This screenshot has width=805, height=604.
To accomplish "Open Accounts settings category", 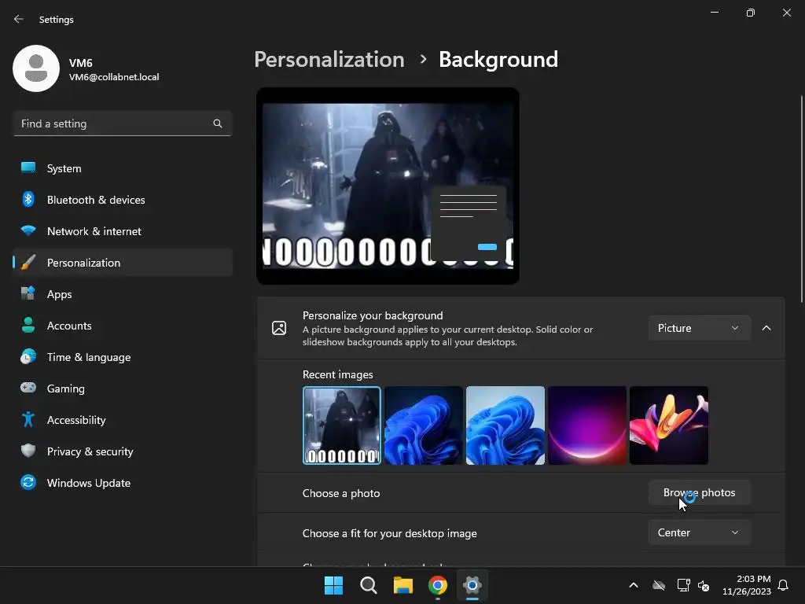I will coord(123,326).
